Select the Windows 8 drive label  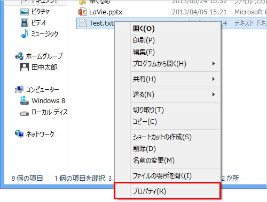point(49,100)
